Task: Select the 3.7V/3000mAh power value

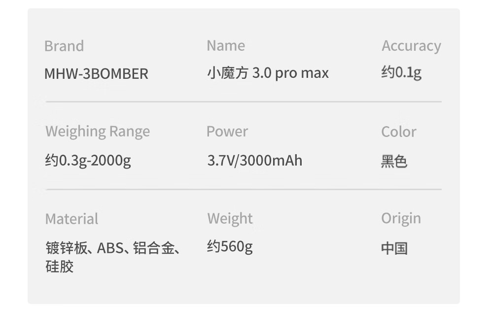Action: [255, 161]
